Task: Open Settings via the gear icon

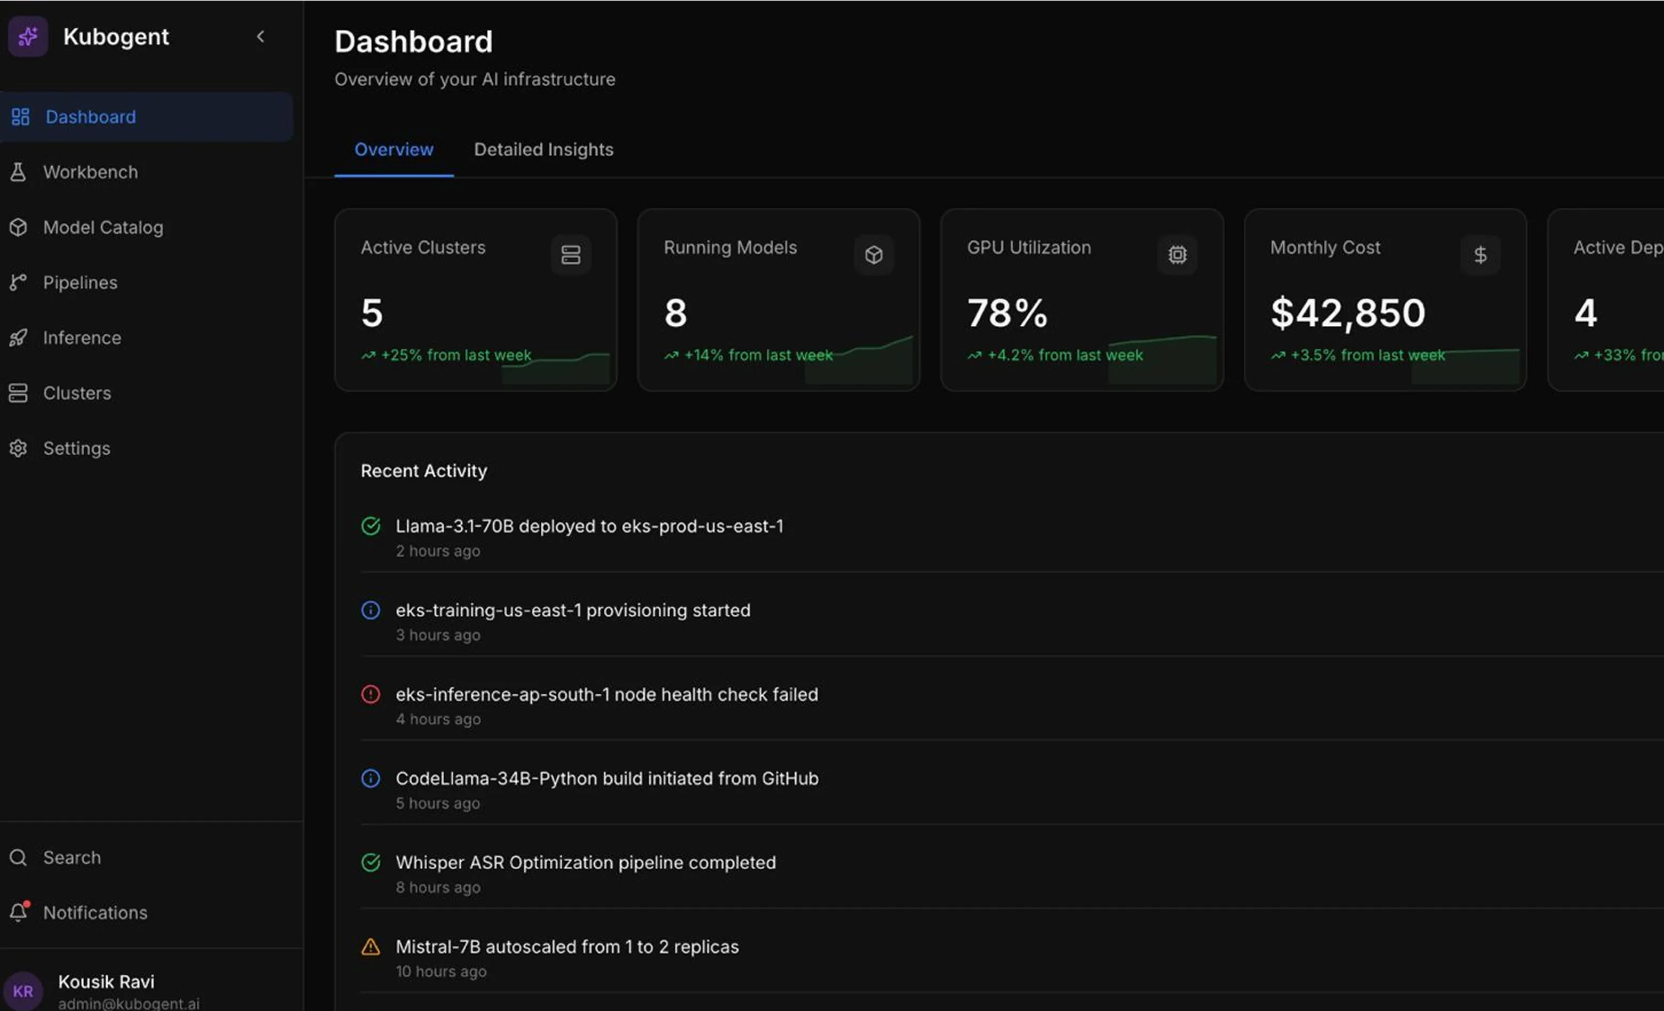Action: (18, 448)
